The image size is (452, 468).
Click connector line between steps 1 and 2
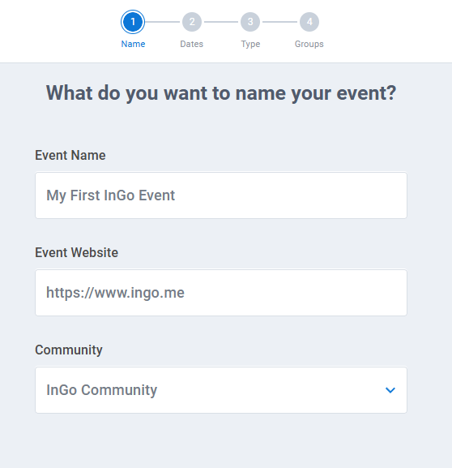163,22
